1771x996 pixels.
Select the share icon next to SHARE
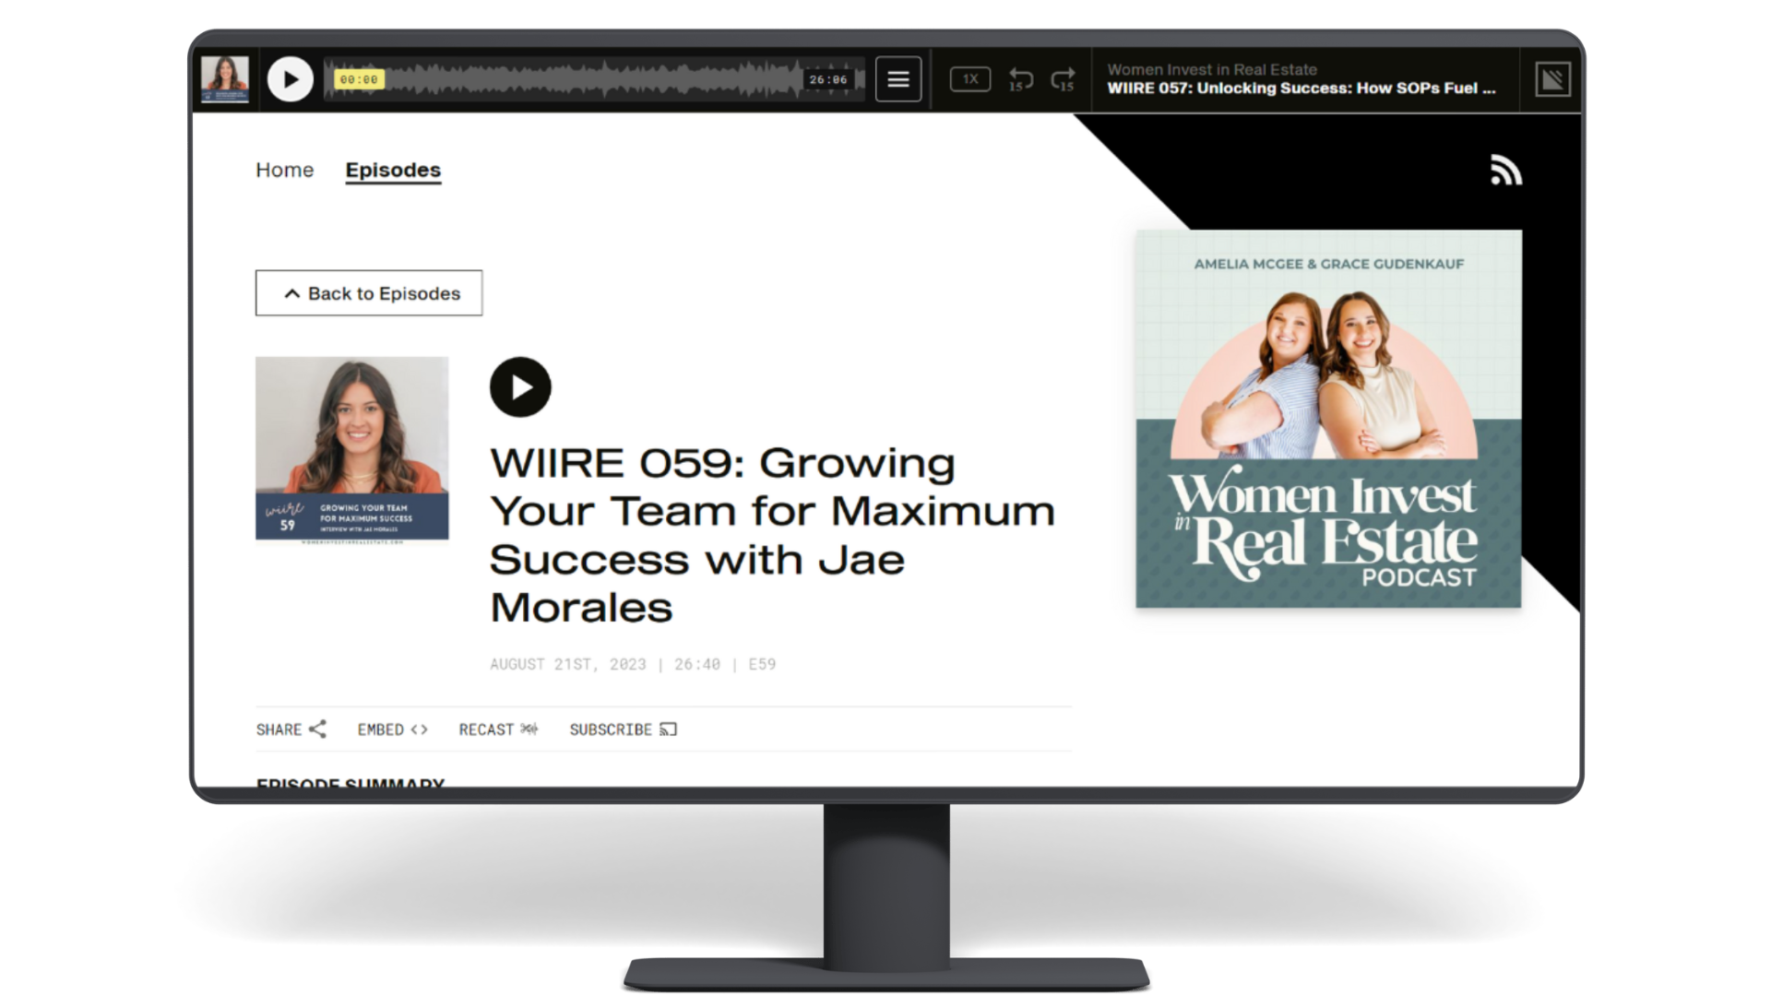coord(317,729)
